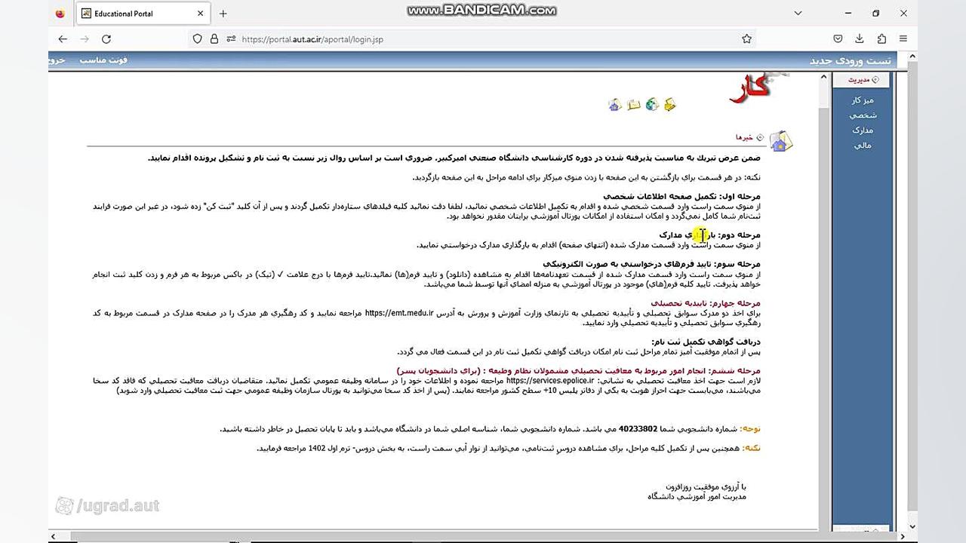The image size is (966, 543).
Task: Click the house page icon in portal toolbar
Action: tap(614, 105)
